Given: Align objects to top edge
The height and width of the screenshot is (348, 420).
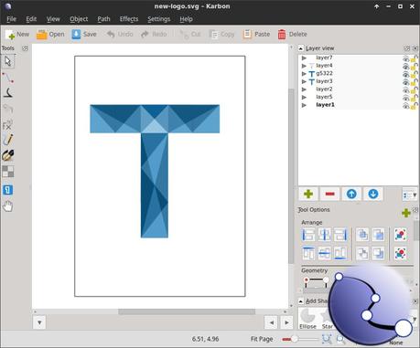Looking at the screenshot, I should tap(308, 253).
